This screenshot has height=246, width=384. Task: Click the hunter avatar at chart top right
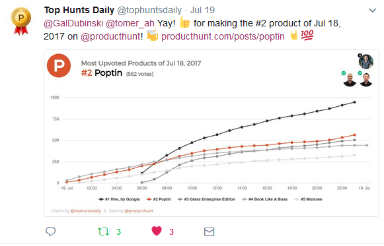pyautogui.click(x=366, y=61)
